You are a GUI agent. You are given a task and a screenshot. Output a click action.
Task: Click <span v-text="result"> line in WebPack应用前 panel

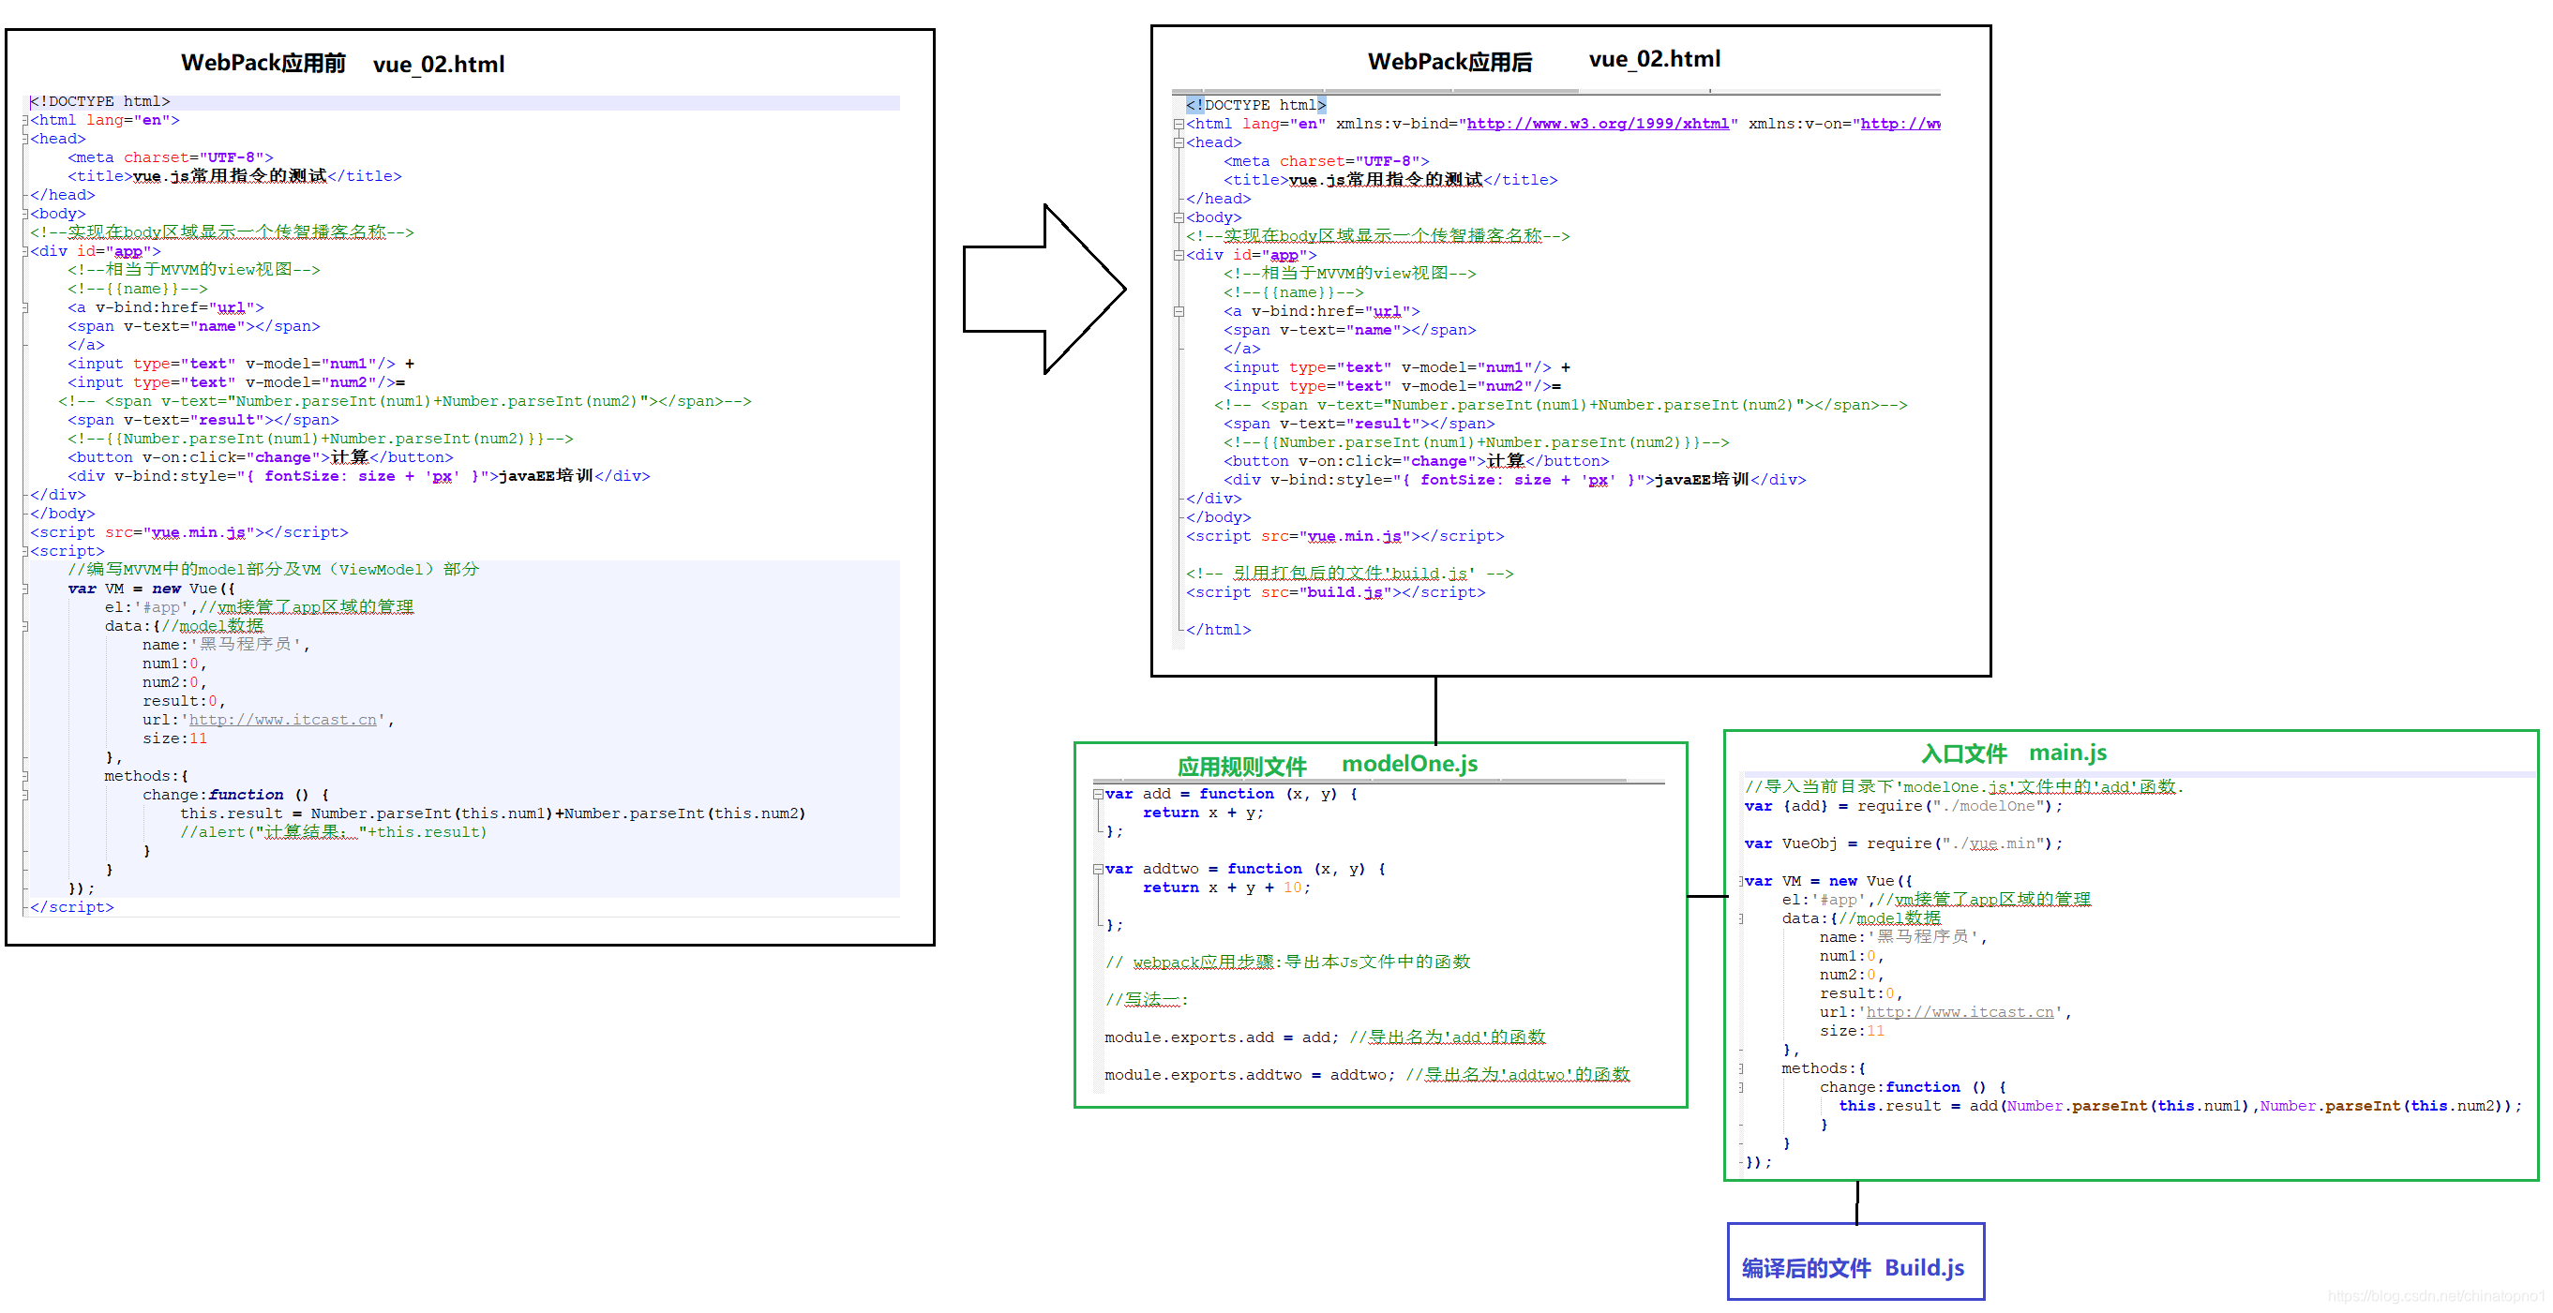pos(203,421)
